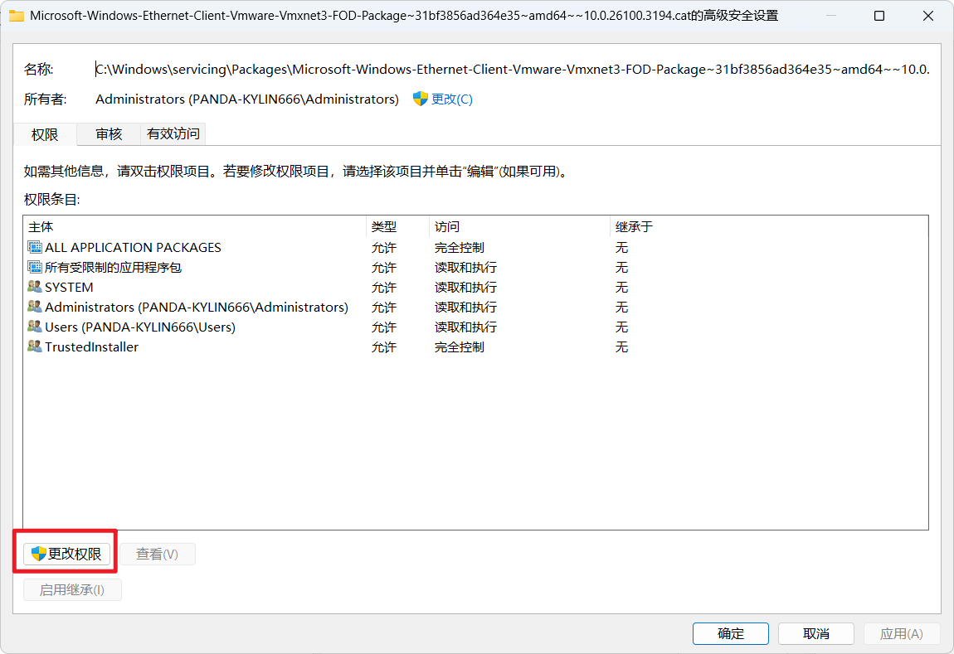Click the folder icon in title bar
The width and height of the screenshot is (954, 654).
17,16
